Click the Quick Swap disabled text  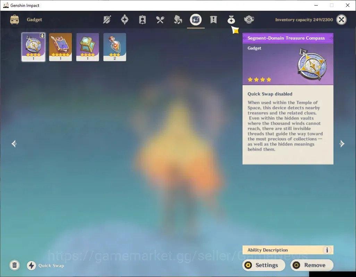270,94
